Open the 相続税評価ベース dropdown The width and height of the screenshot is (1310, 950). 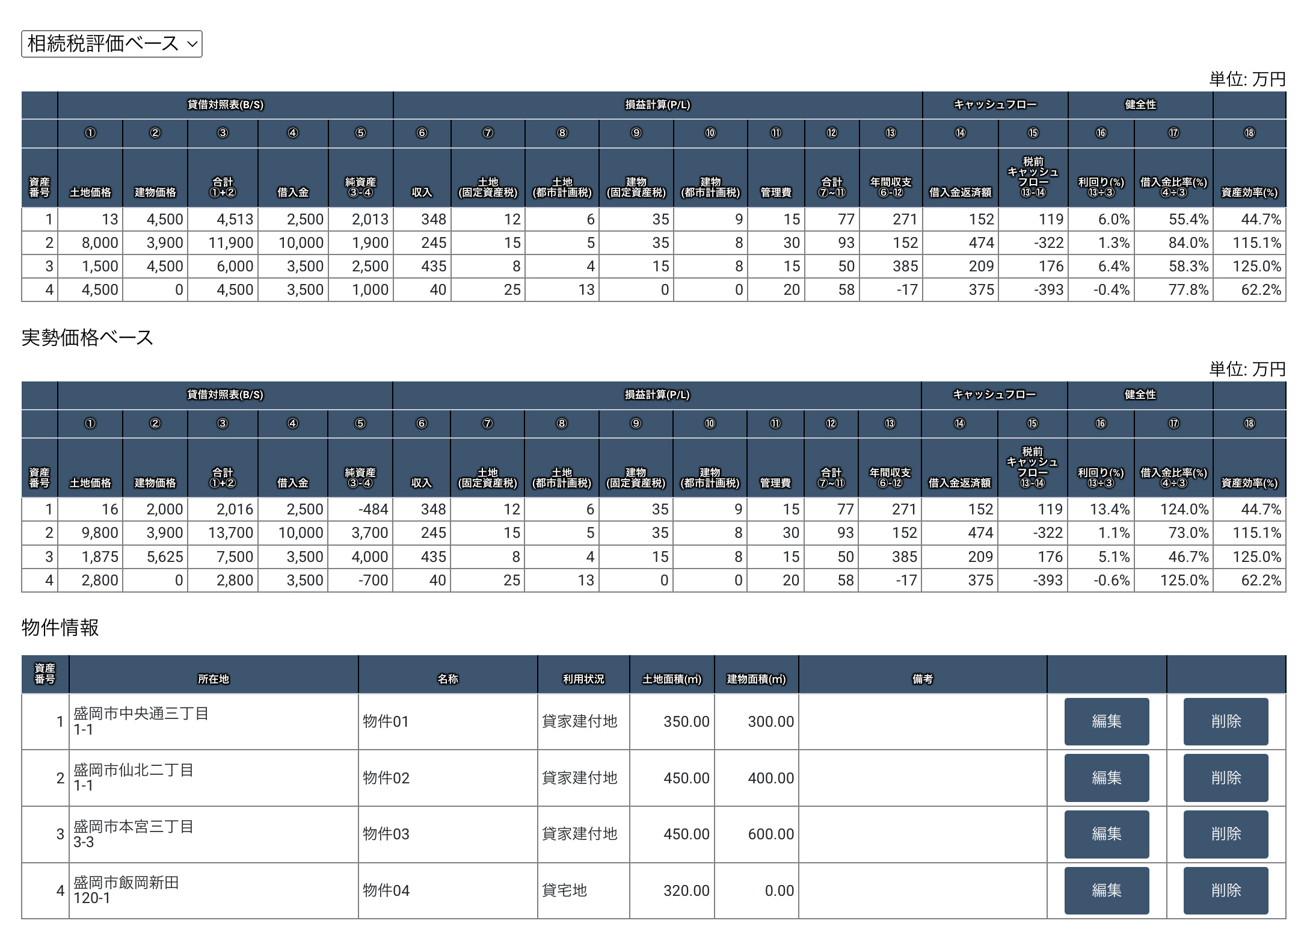pos(111,44)
